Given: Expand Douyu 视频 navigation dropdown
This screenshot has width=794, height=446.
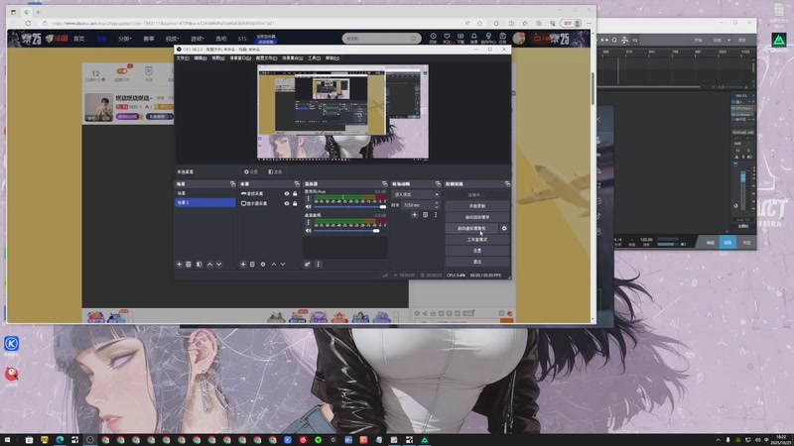Looking at the screenshot, I should (x=172, y=39).
